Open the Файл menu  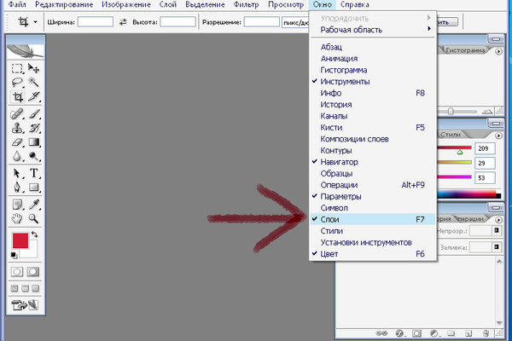[17, 4]
